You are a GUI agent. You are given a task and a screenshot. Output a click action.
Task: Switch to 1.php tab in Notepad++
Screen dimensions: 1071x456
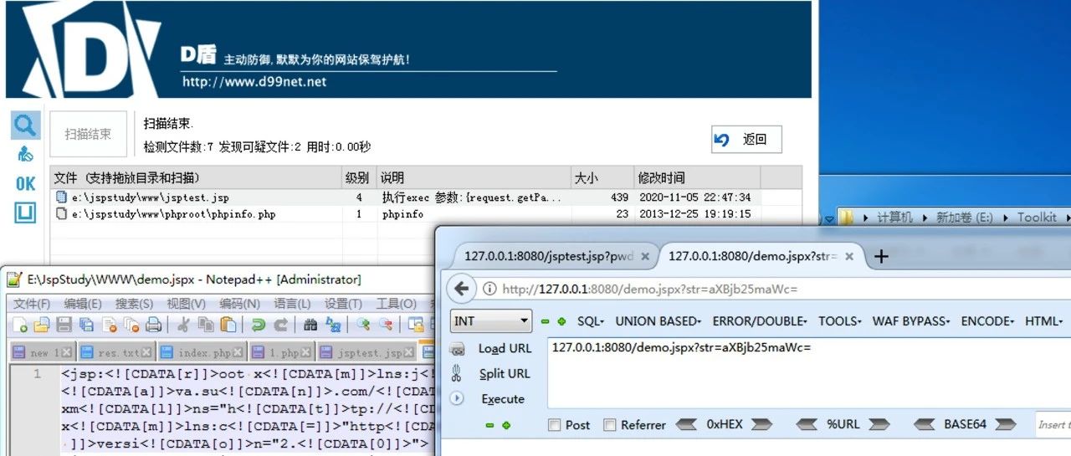tap(281, 352)
